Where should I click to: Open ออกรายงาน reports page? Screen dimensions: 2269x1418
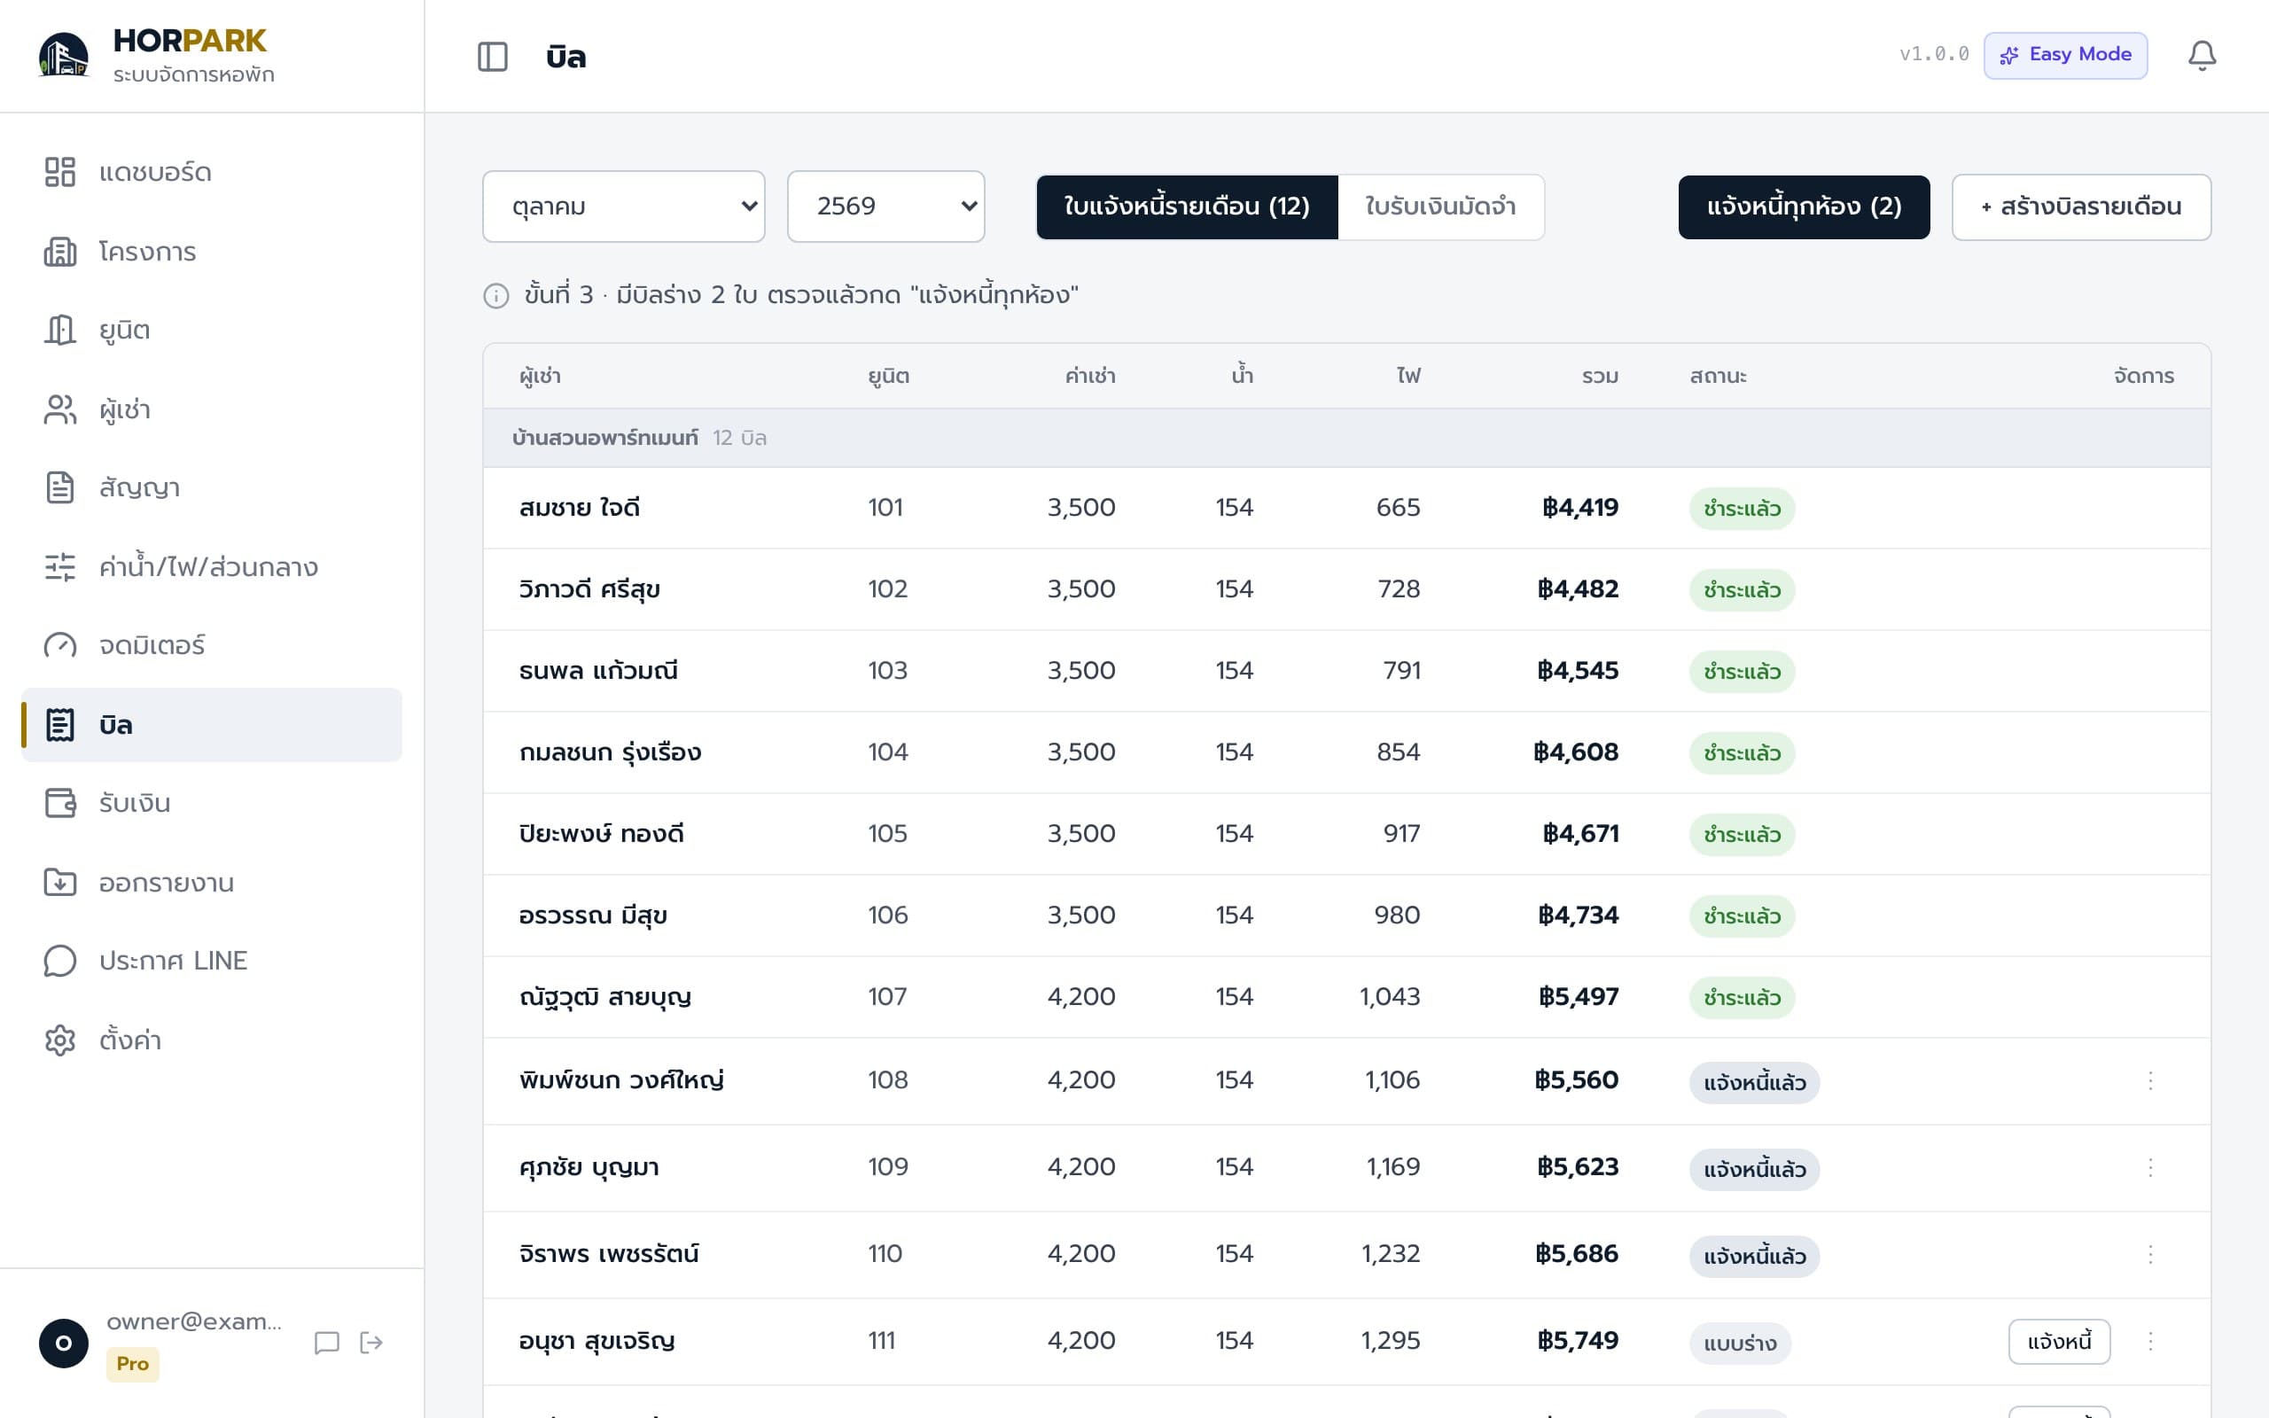pos(212,883)
